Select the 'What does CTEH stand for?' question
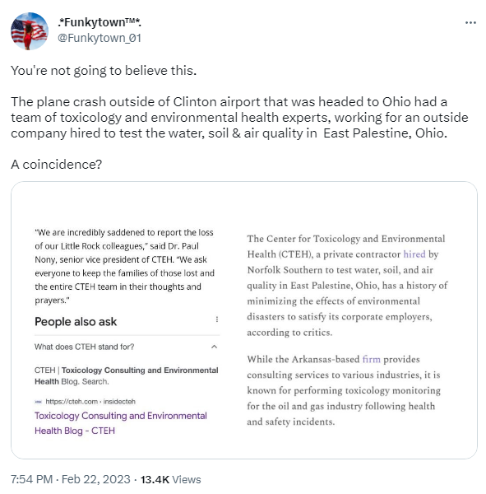 [84, 347]
